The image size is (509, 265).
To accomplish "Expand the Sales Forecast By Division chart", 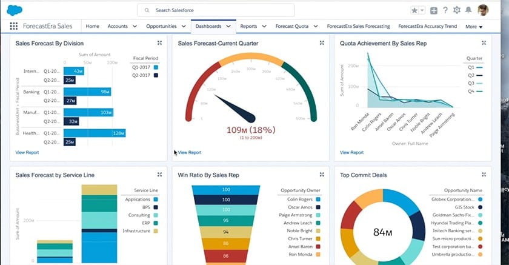I will 159,43.
